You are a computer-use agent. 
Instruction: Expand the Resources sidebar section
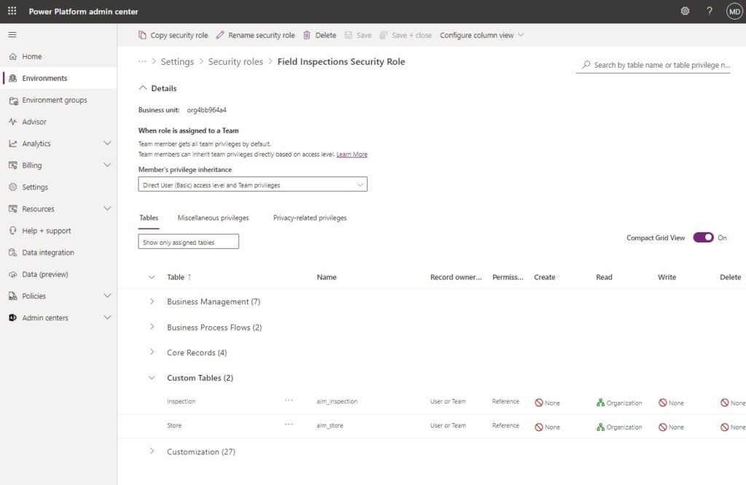[x=108, y=208]
